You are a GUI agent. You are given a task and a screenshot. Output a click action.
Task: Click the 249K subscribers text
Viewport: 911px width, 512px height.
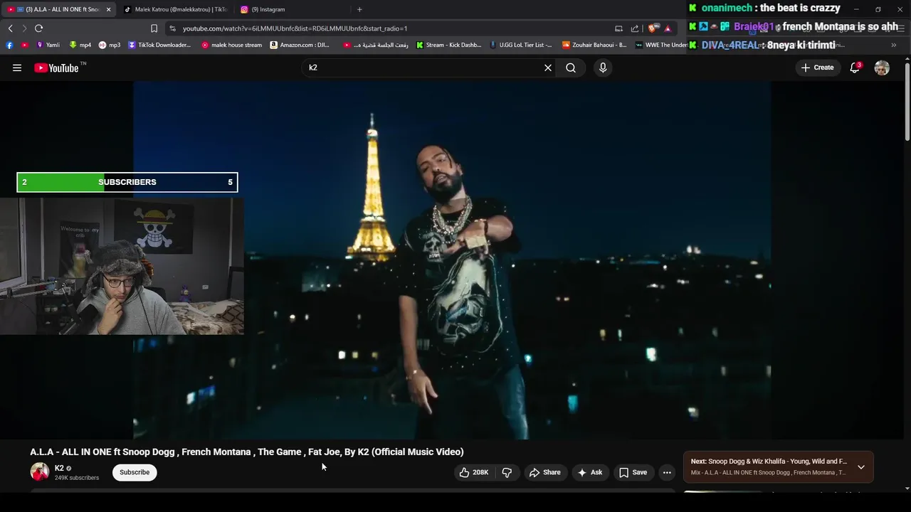pos(77,478)
